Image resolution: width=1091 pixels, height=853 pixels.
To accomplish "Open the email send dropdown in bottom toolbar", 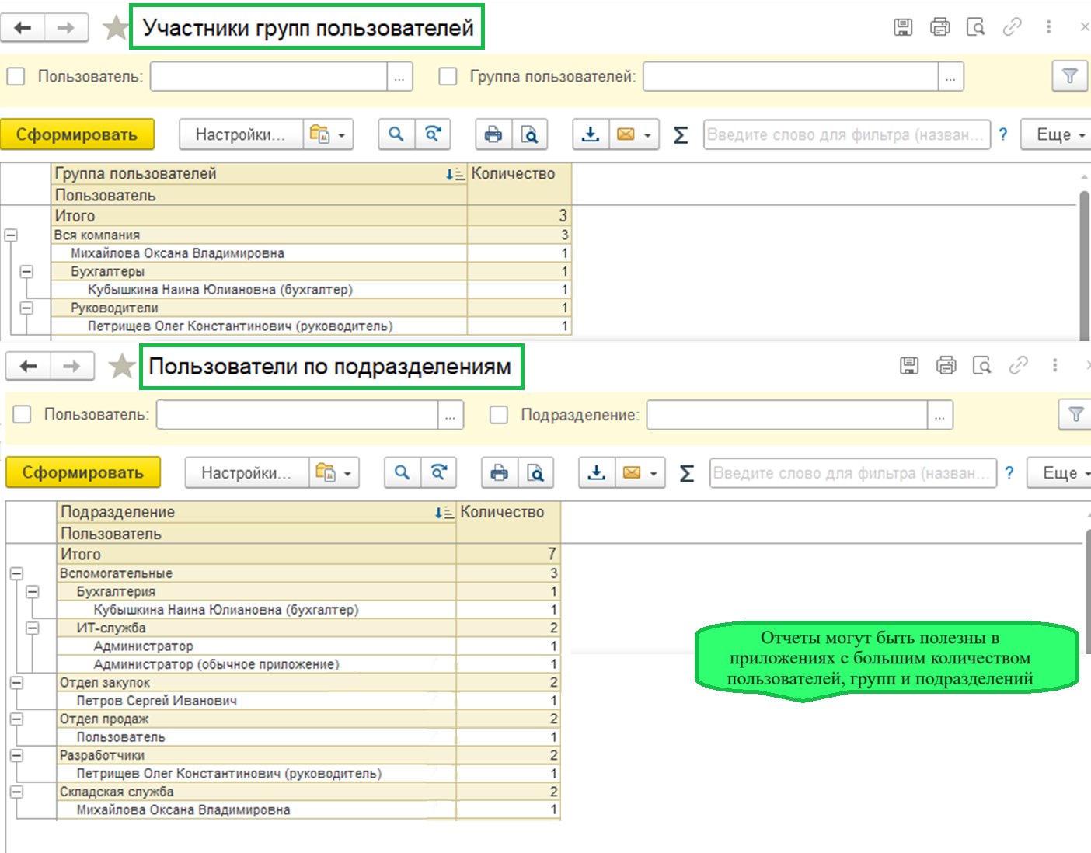I will [654, 473].
